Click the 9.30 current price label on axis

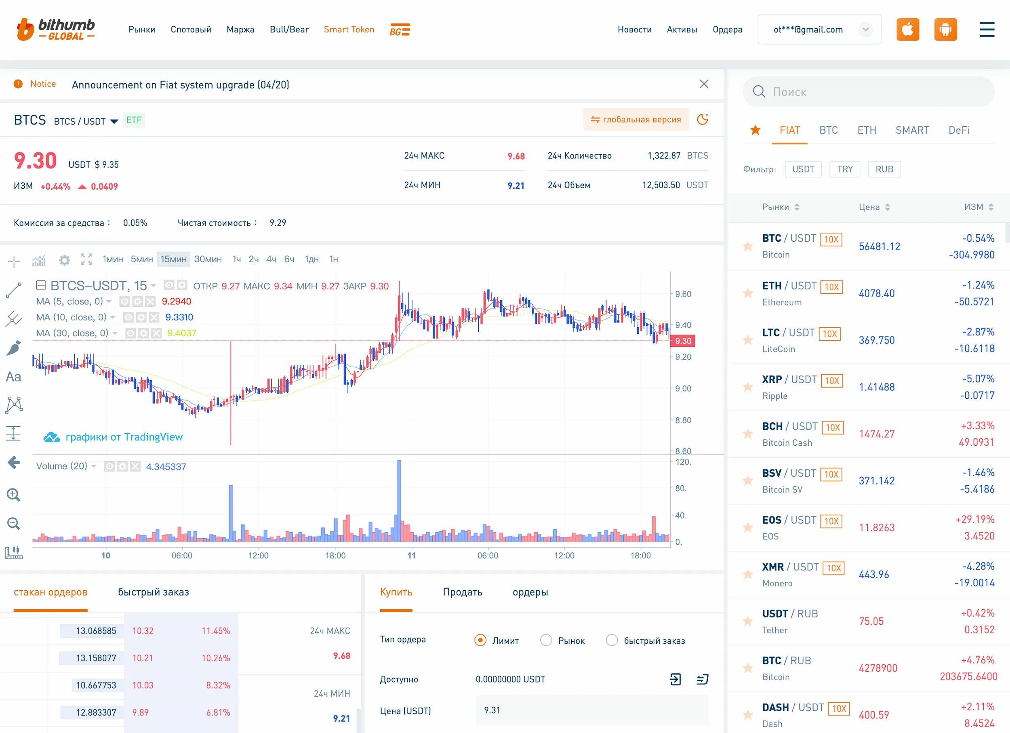(682, 341)
